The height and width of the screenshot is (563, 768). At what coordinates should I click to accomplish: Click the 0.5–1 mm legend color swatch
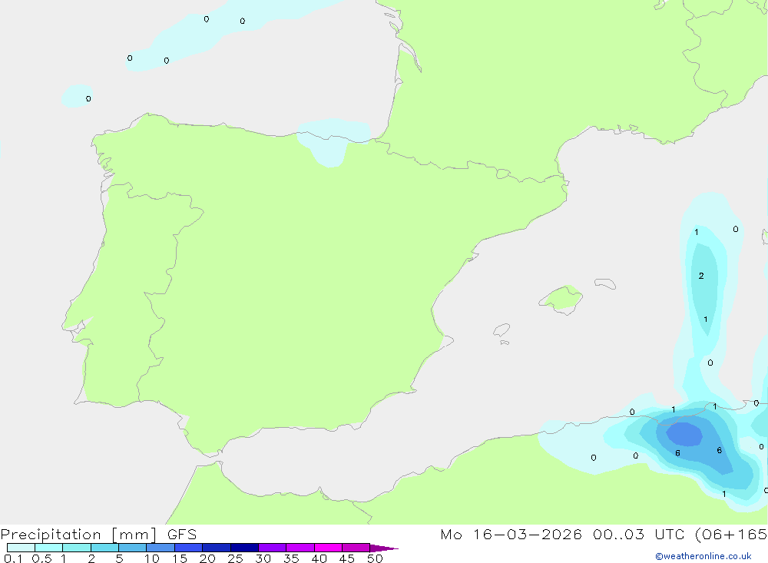48,548
